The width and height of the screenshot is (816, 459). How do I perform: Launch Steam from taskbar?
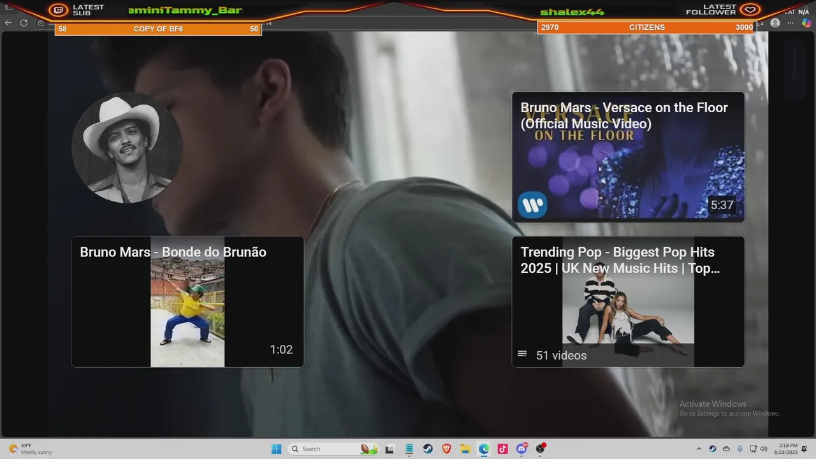(x=428, y=449)
